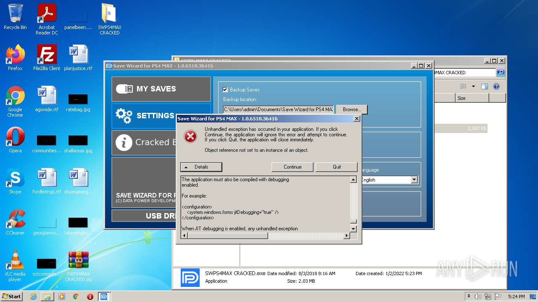
Task: Click the horizontal scrollbar thumb in details box
Action: click(x=228, y=236)
